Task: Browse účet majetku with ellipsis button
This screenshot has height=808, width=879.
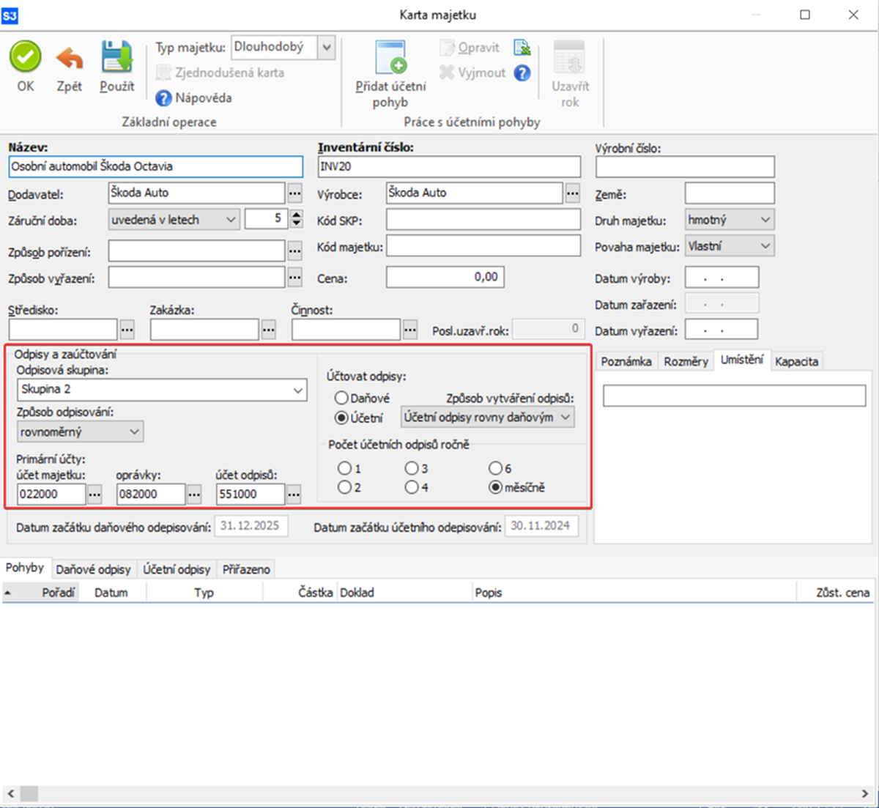Action: tap(94, 494)
